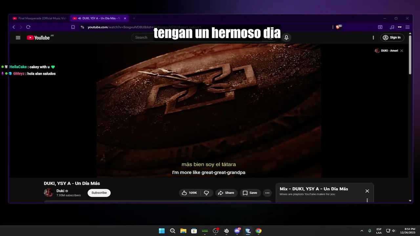Open Duki channel avatar
The image size is (420, 236).
pyautogui.click(x=49, y=192)
